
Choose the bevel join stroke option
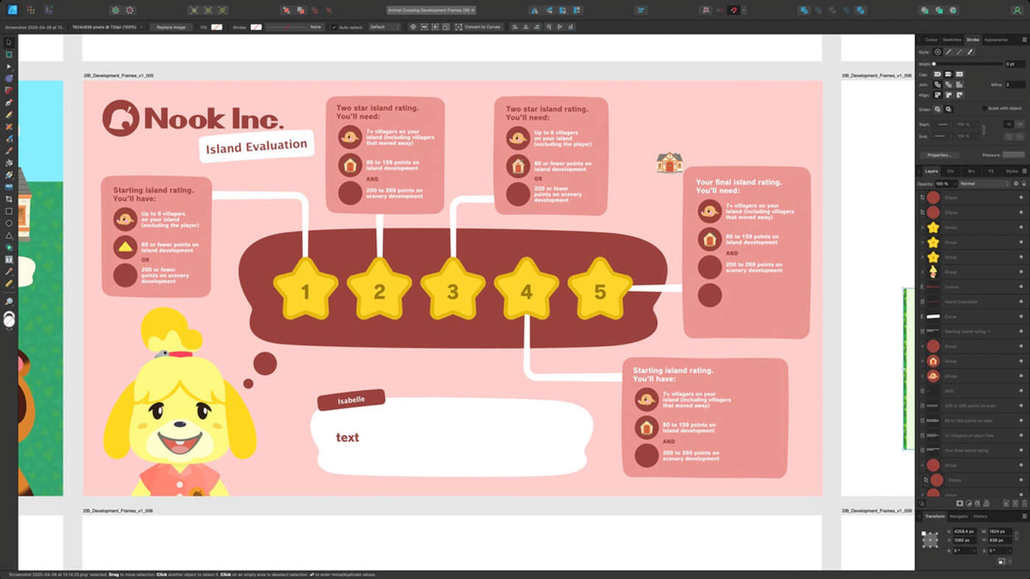tap(948, 84)
